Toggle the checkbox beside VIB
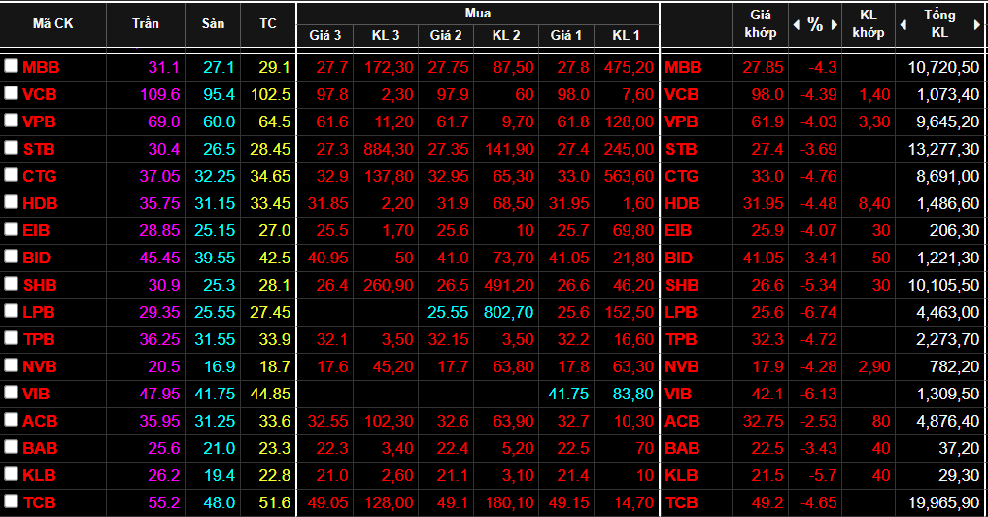 coord(11,394)
